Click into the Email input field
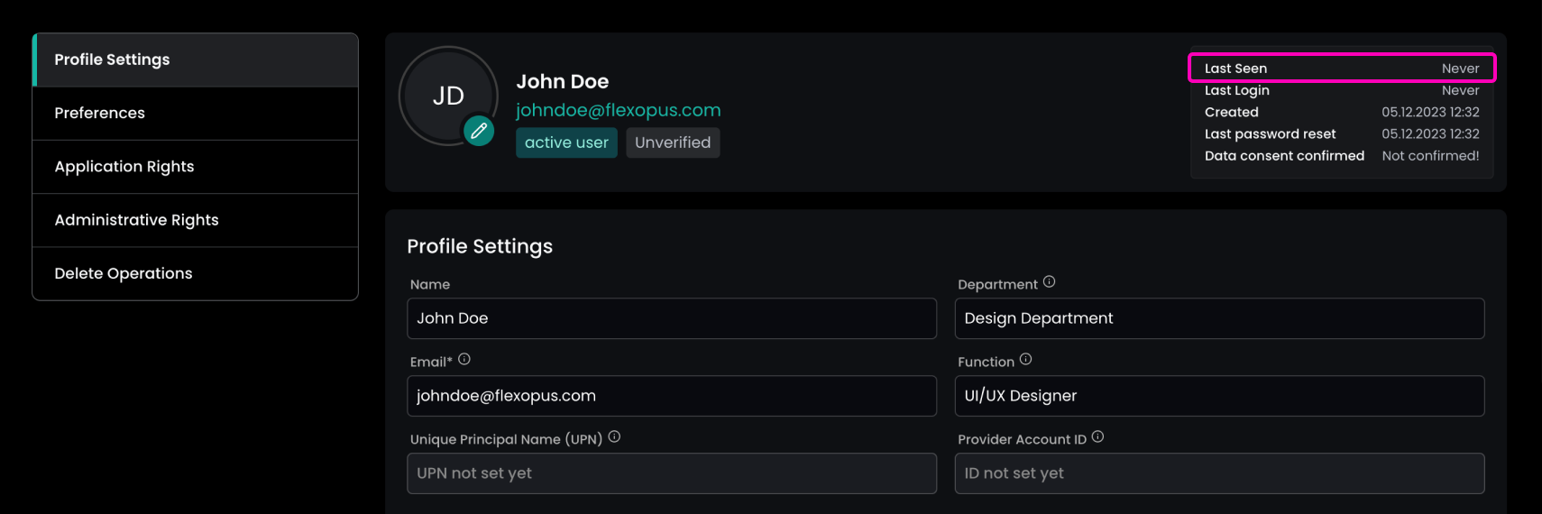 pos(672,396)
